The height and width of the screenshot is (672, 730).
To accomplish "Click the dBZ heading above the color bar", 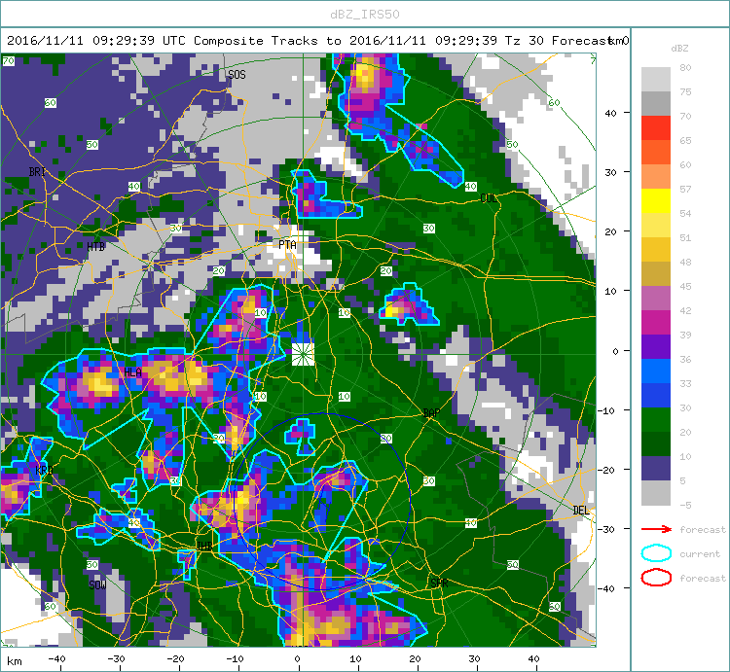I will (679, 49).
